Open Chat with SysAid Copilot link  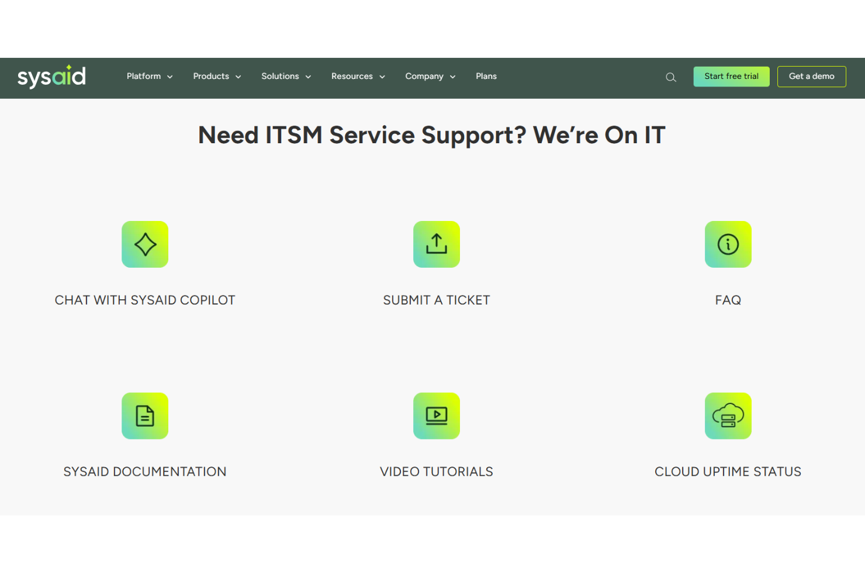145,300
